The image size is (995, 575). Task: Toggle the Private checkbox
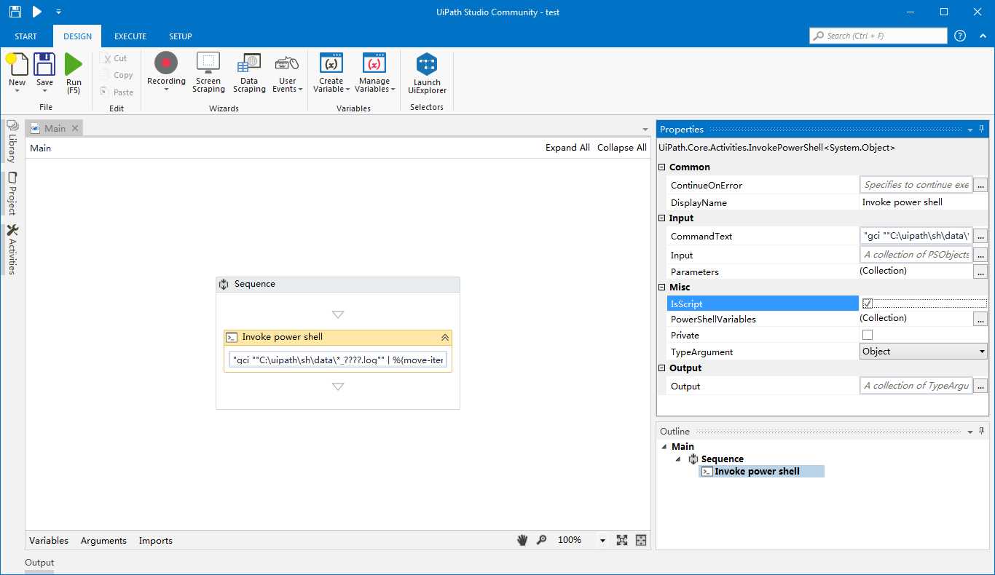(868, 335)
